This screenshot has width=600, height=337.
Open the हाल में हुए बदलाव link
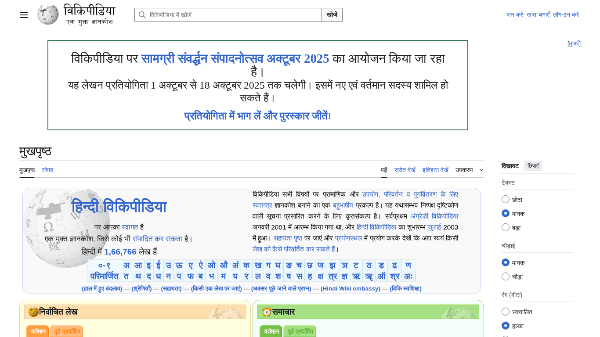(x=102, y=288)
